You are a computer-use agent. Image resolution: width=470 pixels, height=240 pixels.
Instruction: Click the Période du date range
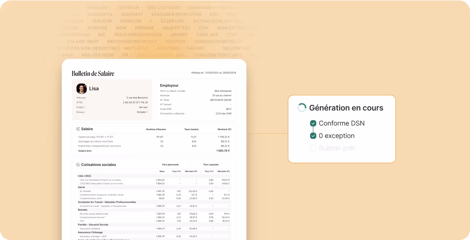click(x=214, y=73)
